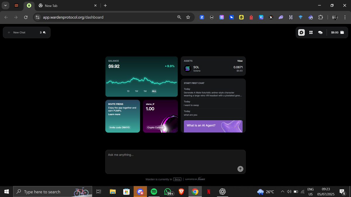Click the Crypto Curious badge
This screenshot has height=197, width=351.
[155, 128]
